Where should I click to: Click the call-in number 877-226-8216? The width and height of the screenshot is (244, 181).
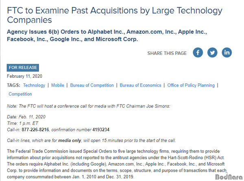pyautogui.click(x=35, y=130)
